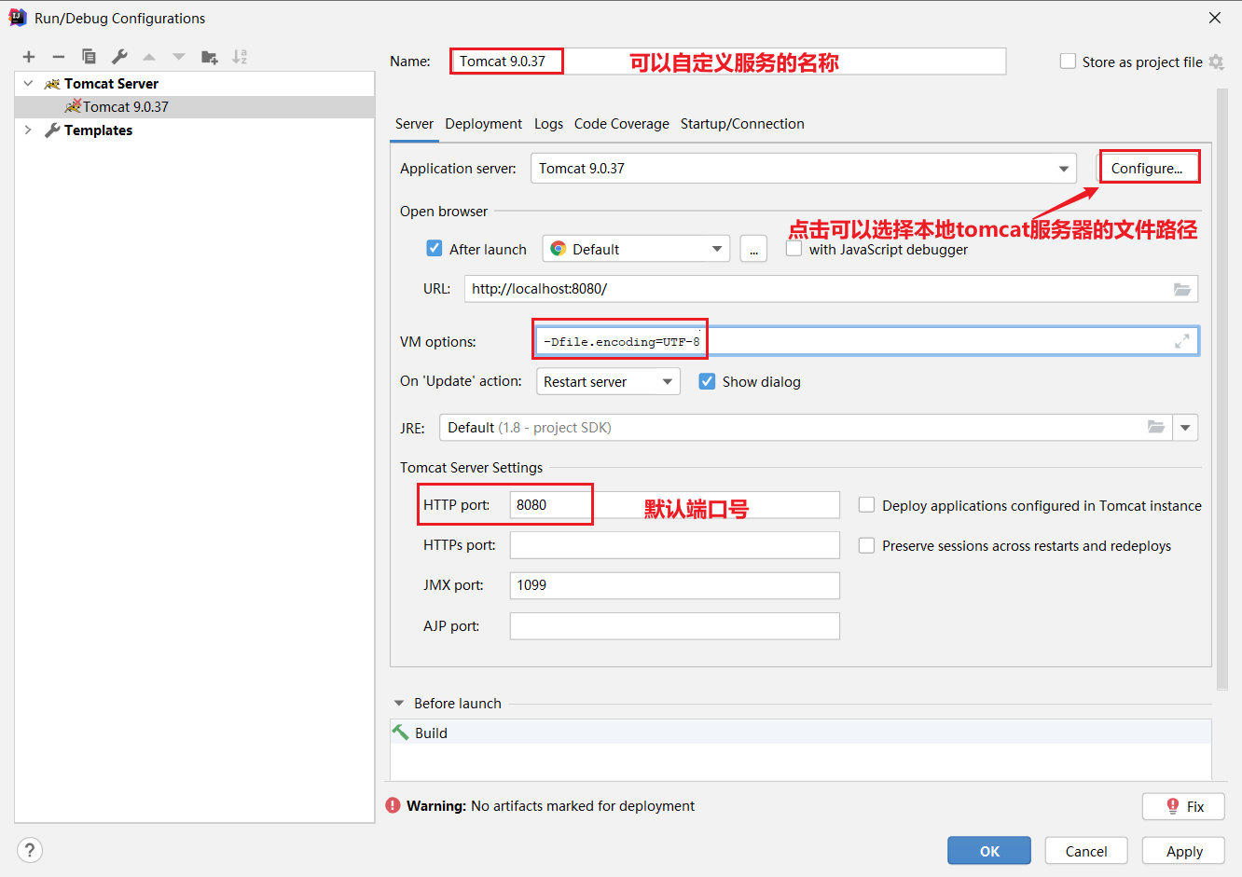Click the HTTPs port field
Viewport: 1242px width, 877px height.
point(675,545)
